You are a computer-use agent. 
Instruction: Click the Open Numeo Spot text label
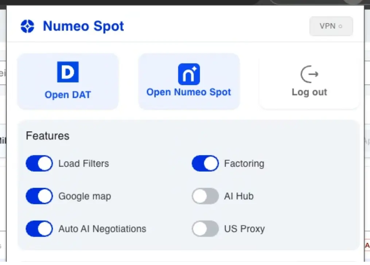click(x=189, y=92)
